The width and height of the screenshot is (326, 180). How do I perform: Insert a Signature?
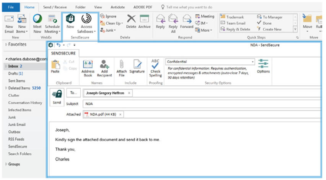137,66
